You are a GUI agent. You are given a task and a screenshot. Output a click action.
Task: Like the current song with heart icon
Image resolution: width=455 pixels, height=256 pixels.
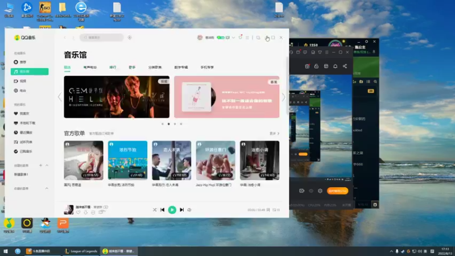(x=78, y=212)
